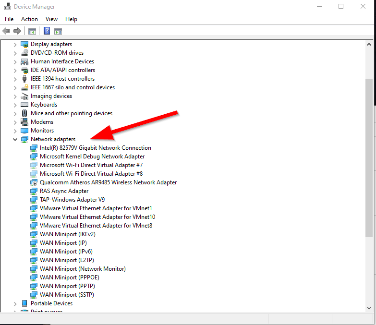Click the faded Wi-Fi Direct Virtual Adapter #7 icon
Image resolution: width=376 pixels, height=325 pixels.
click(34, 165)
